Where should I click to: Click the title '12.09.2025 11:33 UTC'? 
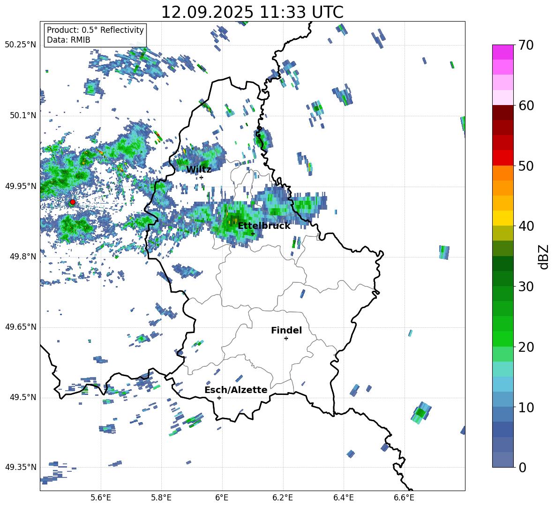252,12
